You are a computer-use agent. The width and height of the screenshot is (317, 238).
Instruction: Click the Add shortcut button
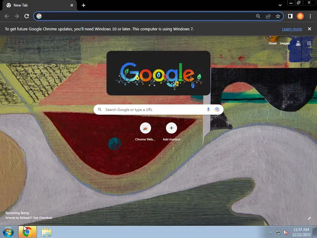click(172, 132)
